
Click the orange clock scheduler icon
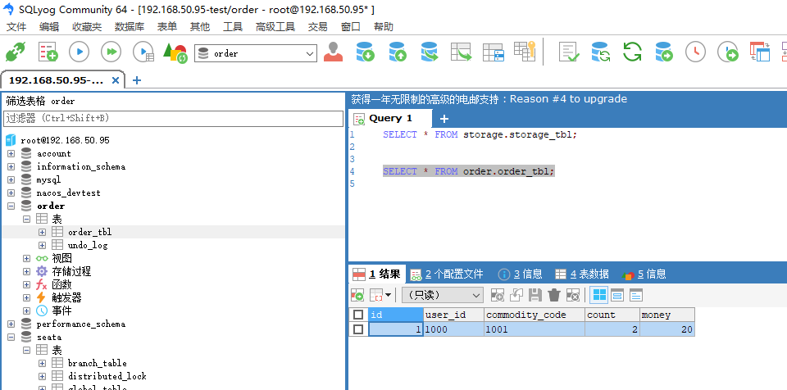click(x=695, y=52)
